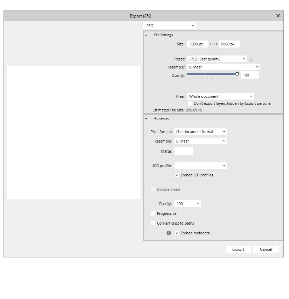Close the Export dialog with the X
The width and height of the screenshot is (289, 299).
(278, 16)
